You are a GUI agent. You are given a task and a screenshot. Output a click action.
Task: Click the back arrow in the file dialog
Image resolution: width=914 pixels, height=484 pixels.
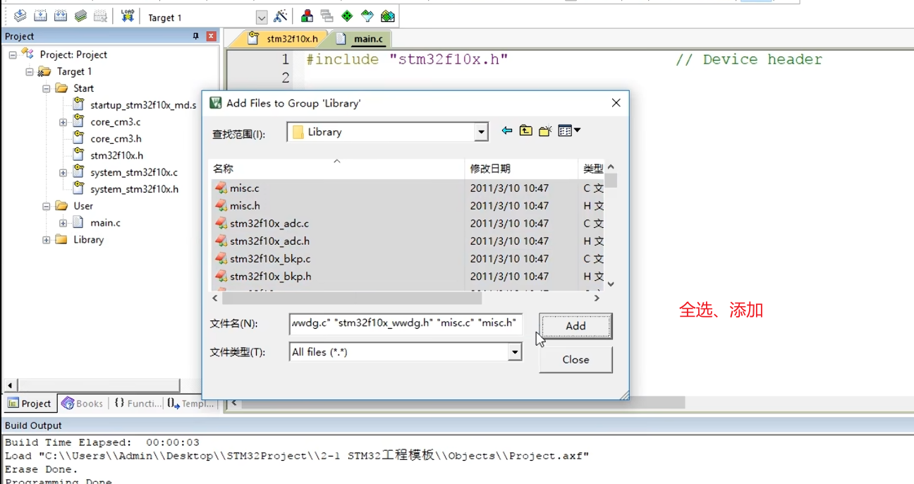click(507, 131)
